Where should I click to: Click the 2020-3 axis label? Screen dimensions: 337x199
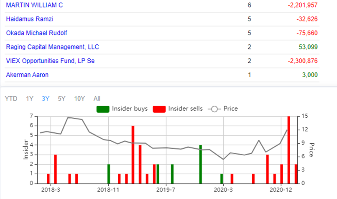[223, 190]
